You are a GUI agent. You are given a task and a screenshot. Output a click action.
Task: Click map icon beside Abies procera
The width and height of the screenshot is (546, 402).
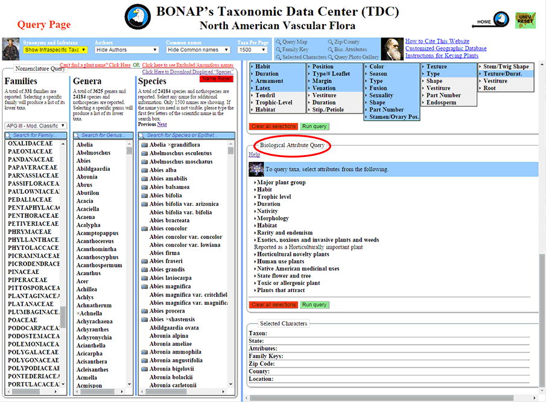[145, 311]
